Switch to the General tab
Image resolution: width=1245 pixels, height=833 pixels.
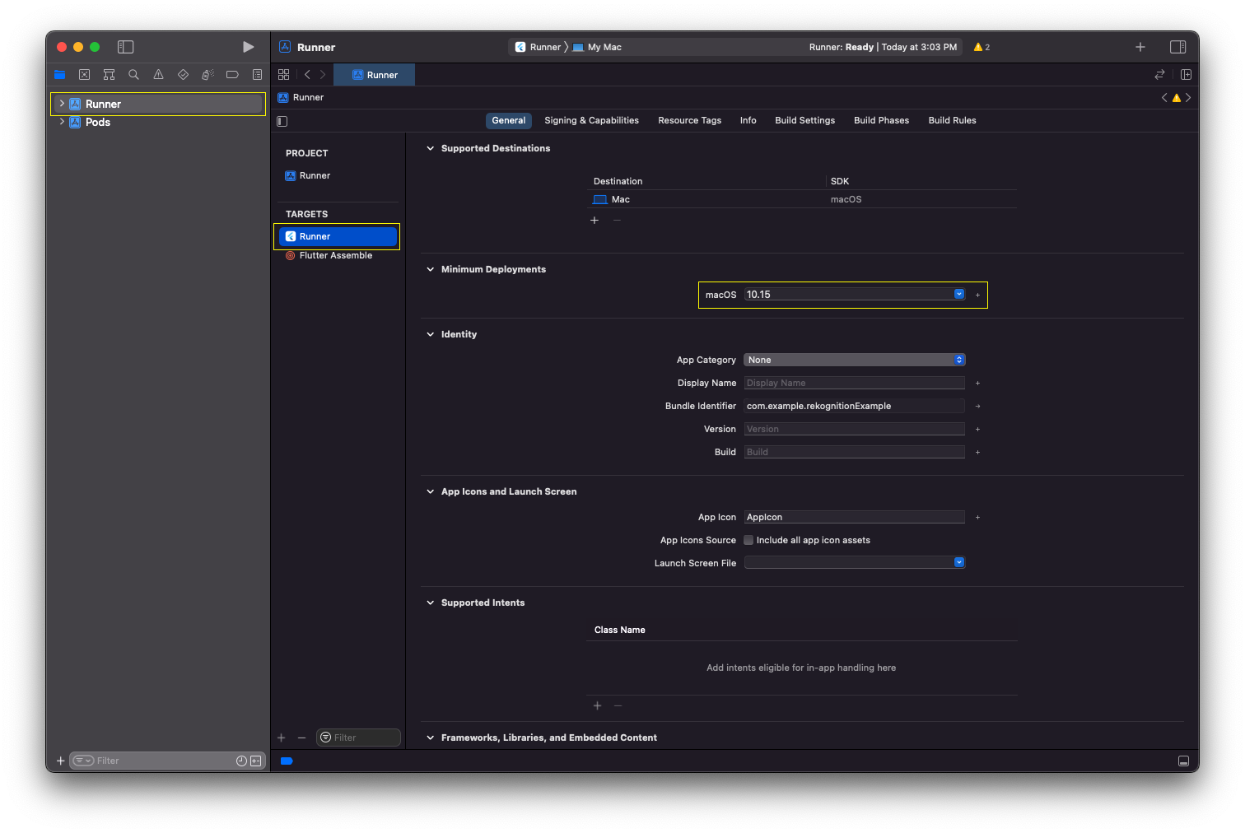tap(509, 120)
